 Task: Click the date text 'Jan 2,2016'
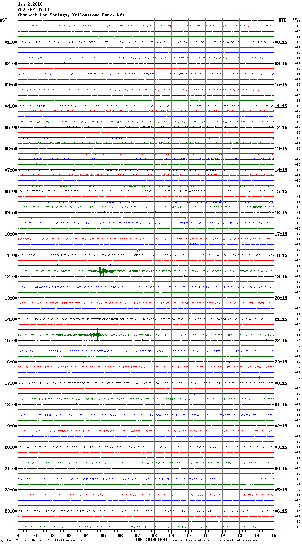30,4
